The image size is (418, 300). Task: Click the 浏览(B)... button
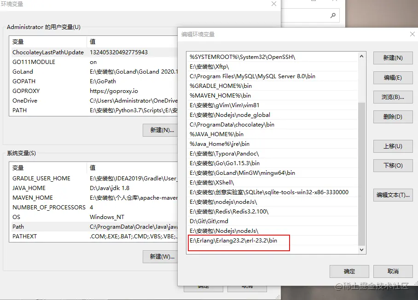[x=393, y=97]
